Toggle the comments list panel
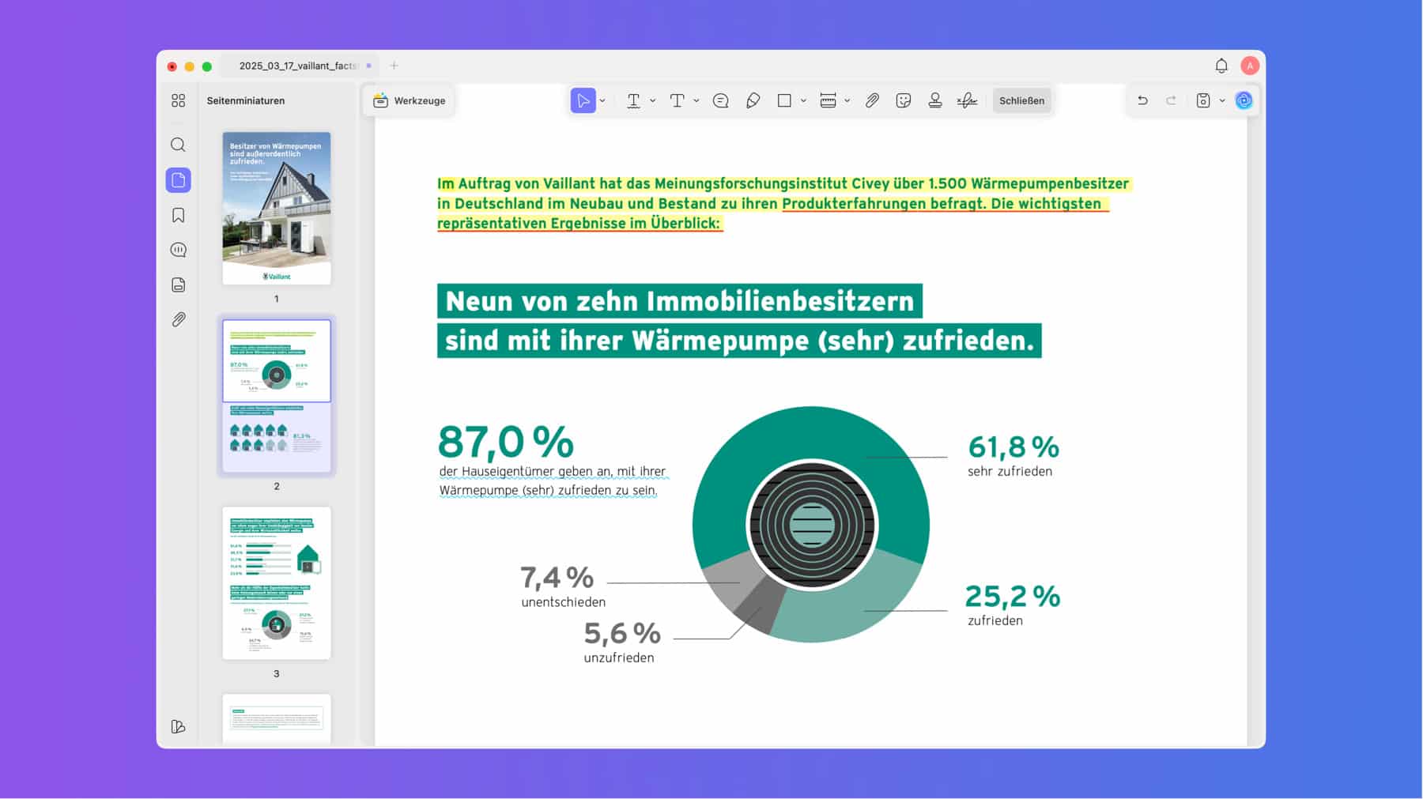Screen dimensions: 1423x799 pos(179,250)
